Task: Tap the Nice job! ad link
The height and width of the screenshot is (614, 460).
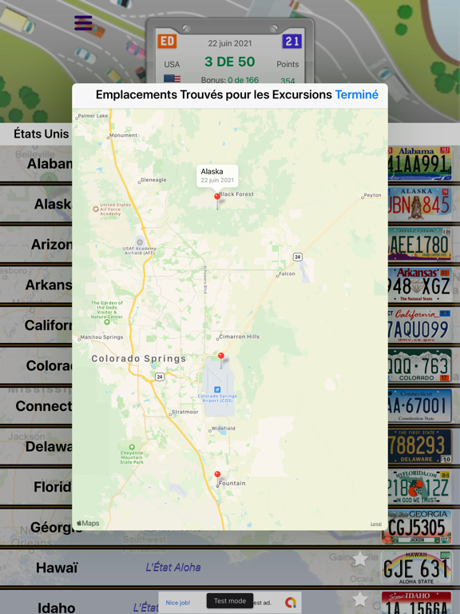Action: (177, 603)
